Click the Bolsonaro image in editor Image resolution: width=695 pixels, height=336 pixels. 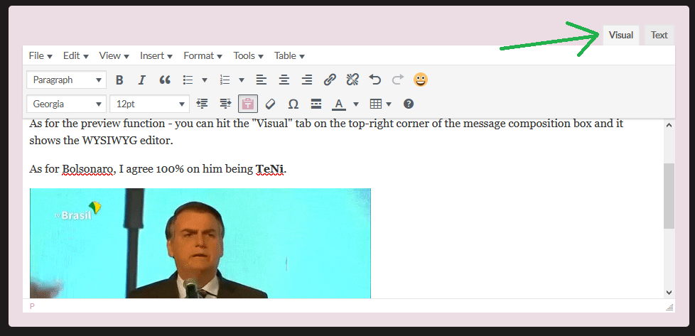(x=200, y=243)
